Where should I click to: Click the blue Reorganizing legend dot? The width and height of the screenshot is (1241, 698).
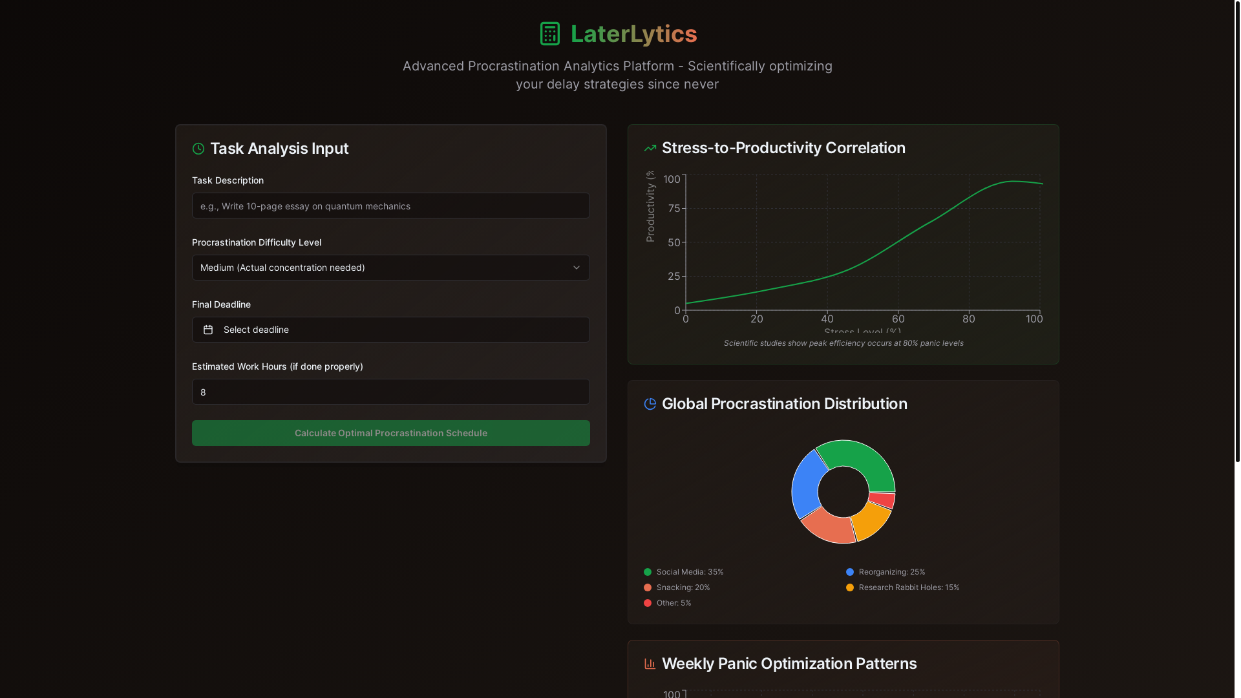coord(850,572)
